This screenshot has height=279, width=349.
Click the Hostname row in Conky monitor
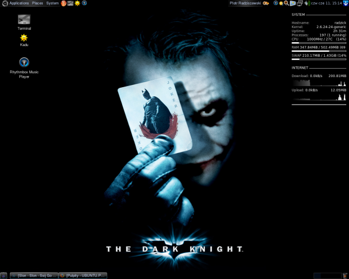coord(319,22)
